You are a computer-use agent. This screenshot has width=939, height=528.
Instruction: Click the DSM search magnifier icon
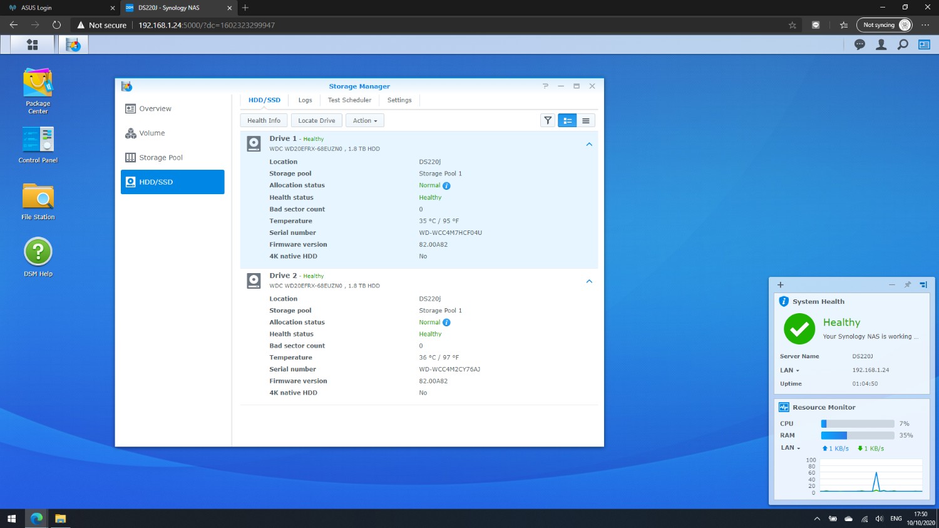pos(903,44)
